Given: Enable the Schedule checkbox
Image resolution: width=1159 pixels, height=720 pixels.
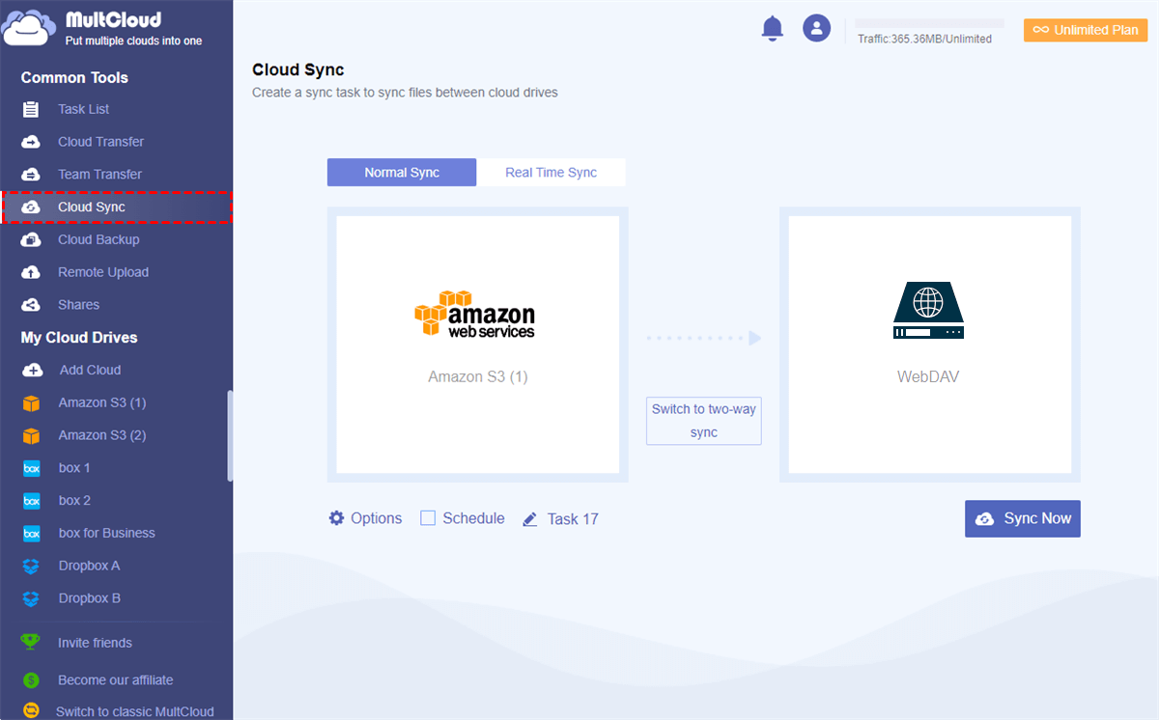Looking at the screenshot, I should [428, 518].
